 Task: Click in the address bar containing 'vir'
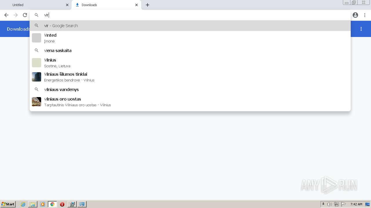[190, 15]
